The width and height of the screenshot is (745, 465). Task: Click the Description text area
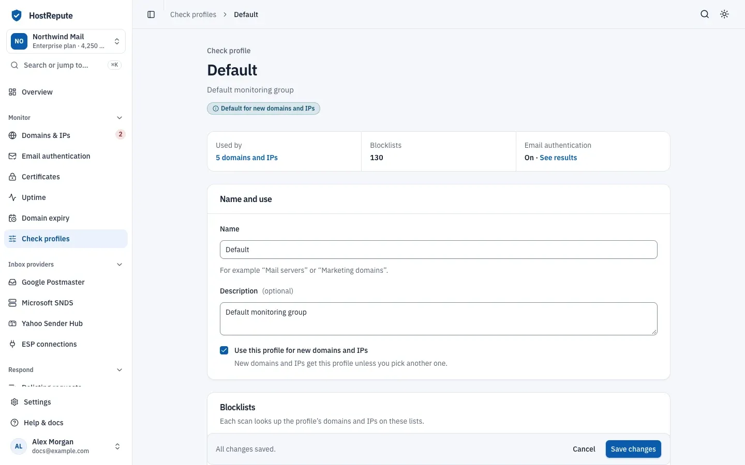click(x=439, y=319)
